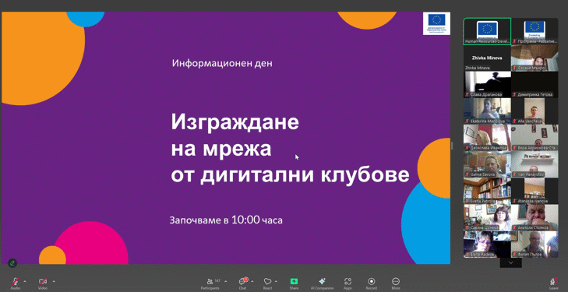Open the Participants panel
568x292 pixels.
(210, 283)
